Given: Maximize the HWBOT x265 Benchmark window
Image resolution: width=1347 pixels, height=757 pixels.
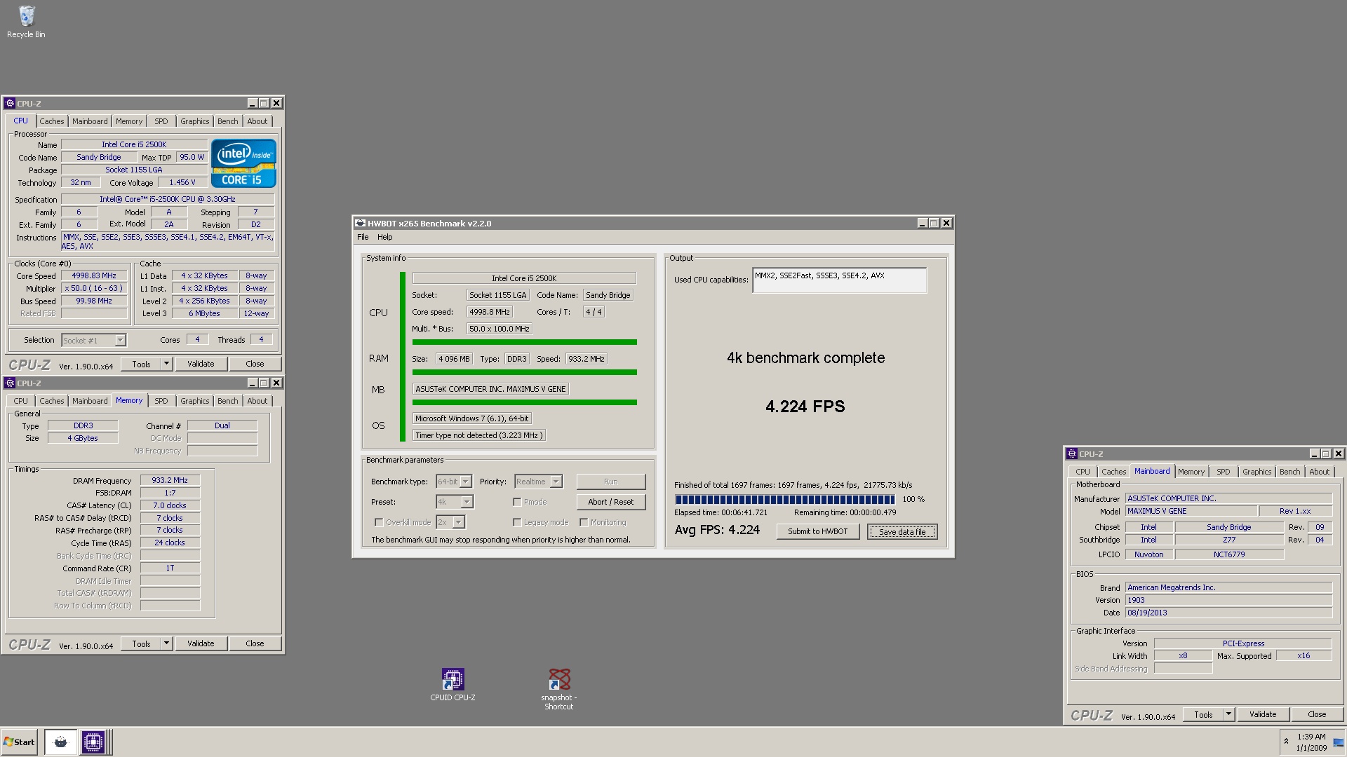Looking at the screenshot, I should coord(934,223).
